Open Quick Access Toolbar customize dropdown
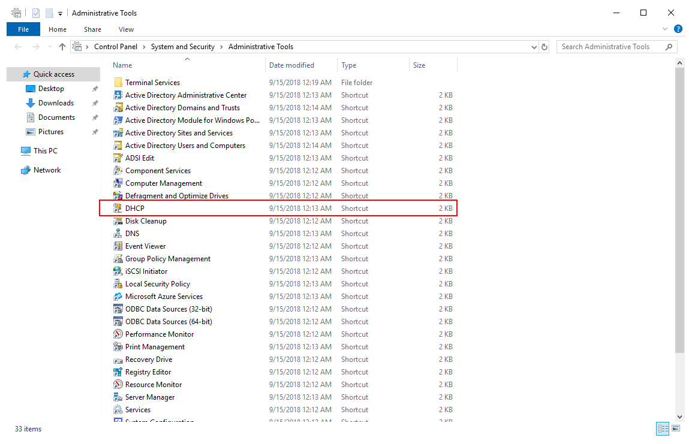Screen dimensions: 689x444 (60, 14)
